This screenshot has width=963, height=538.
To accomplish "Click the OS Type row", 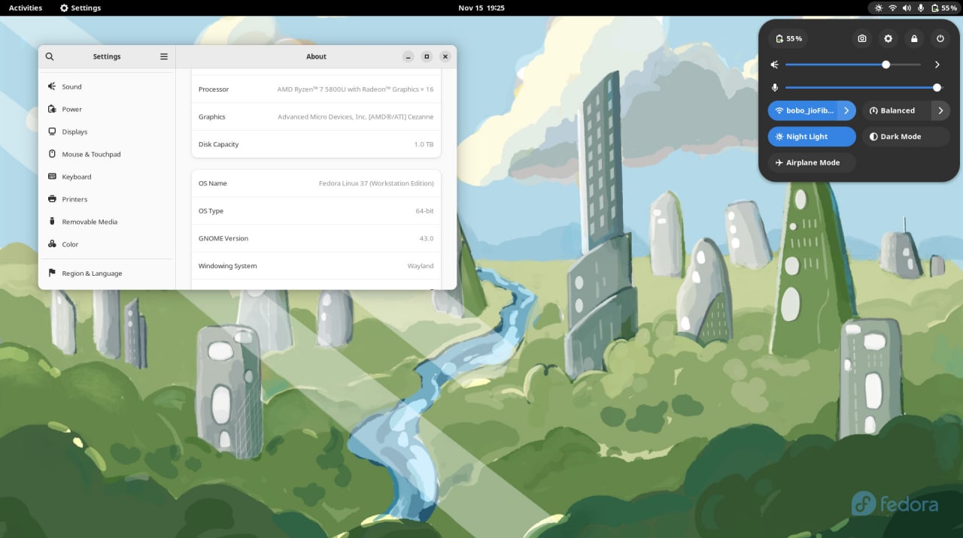I will point(316,211).
